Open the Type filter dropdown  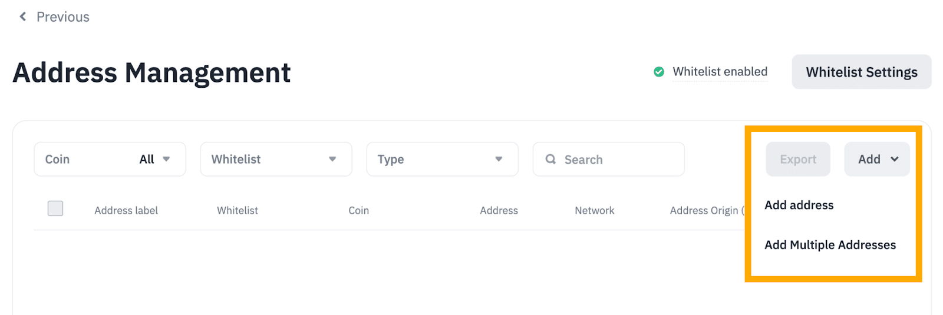(442, 159)
